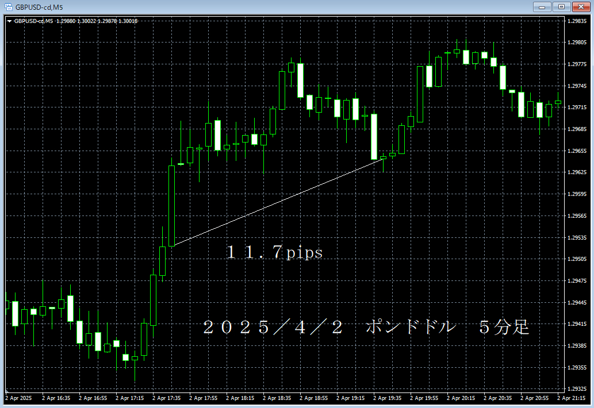Click time label '2 Apr 18:55' on time axis
Viewport: 594px width, 408px height.
coord(313,398)
